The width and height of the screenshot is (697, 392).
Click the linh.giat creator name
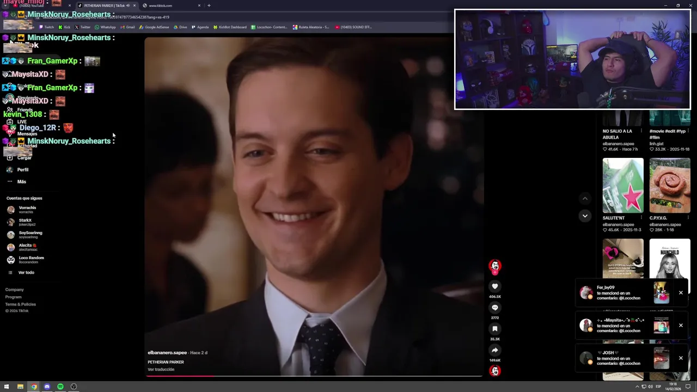click(x=657, y=144)
